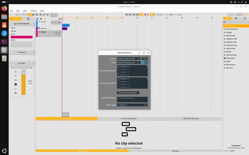Switch to Port Connections tab
The image size is (249, 155).
(x=129, y=119)
